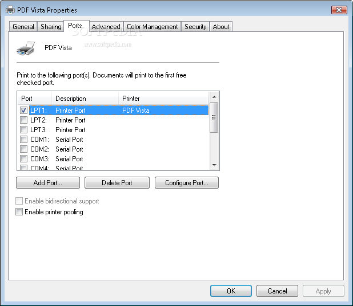Select the COM1: Serial Port row

click(113, 139)
